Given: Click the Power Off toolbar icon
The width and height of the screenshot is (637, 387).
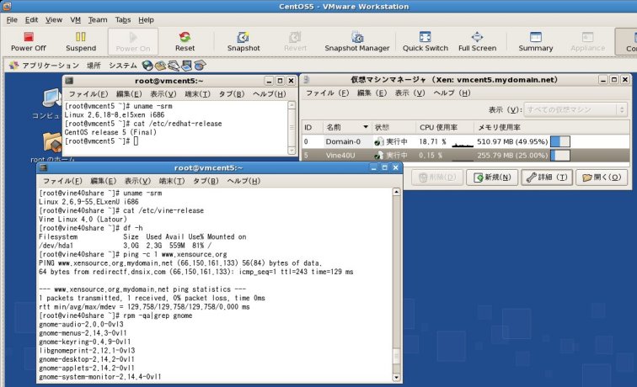Looking at the screenshot, I should [28, 42].
